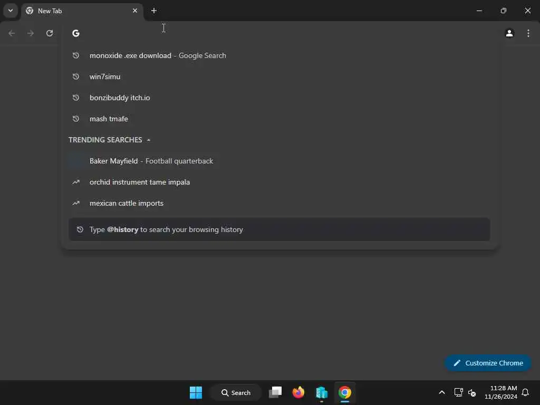Open the notifications bell icon
540x405 pixels.
(525, 392)
